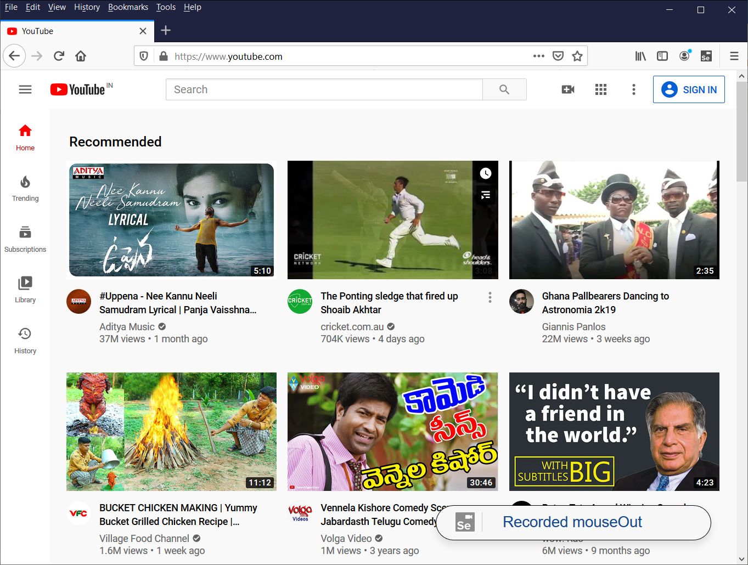Screen dimensions: 748x565
Task: Click scrollbar down arrow
Action: click(741, 558)
